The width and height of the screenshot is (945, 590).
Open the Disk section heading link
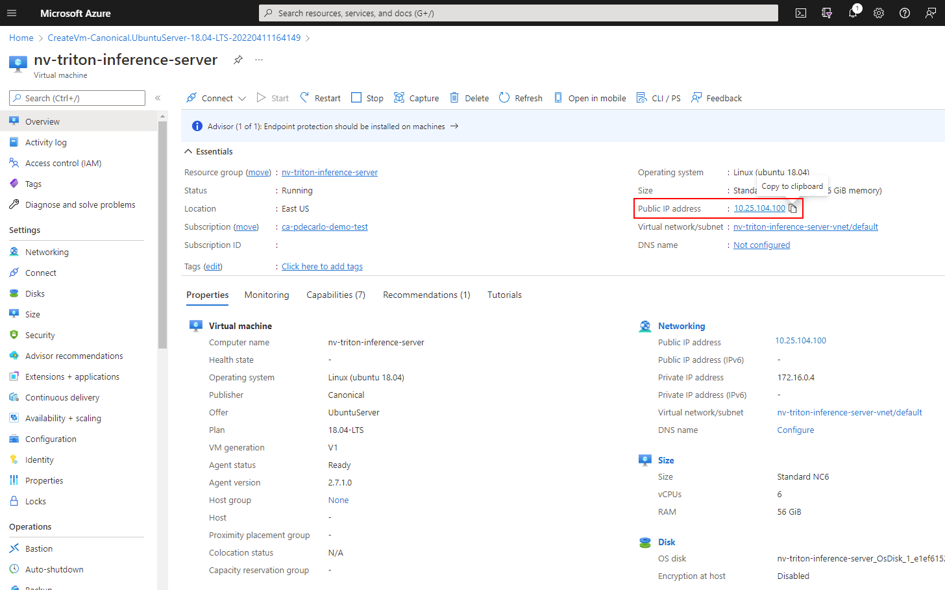tap(667, 542)
